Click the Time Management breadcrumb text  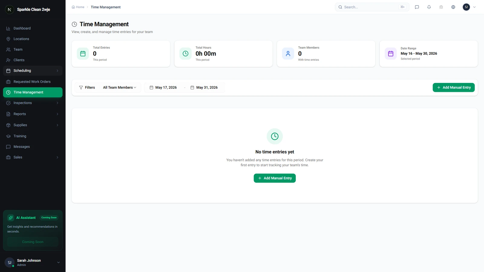click(106, 7)
